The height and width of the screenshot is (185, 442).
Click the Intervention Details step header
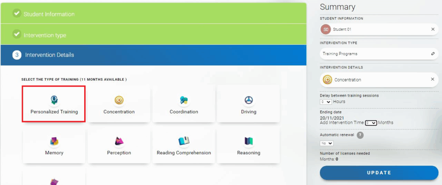point(153,55)
